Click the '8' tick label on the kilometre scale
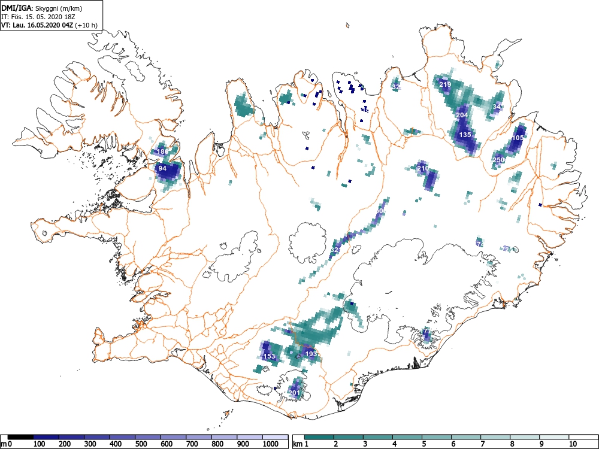The width and height of the screenshot is (599, 449). coord(512,444)
